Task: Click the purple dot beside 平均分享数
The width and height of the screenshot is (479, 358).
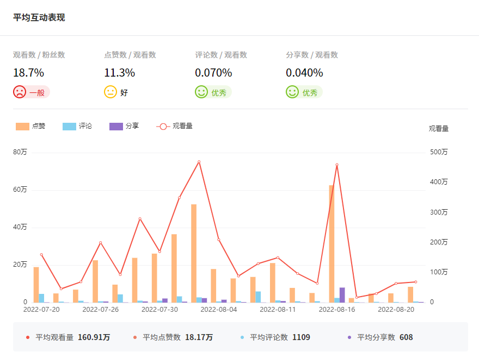Action: click(349, 337)
